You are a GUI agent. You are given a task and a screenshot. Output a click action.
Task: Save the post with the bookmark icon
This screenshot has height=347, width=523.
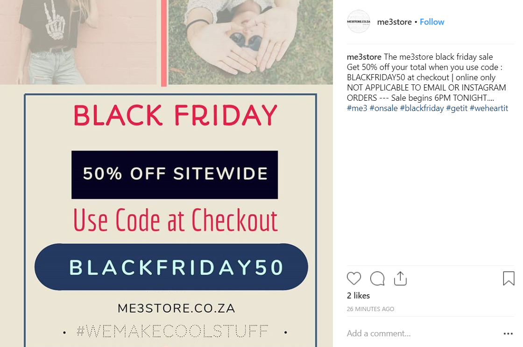click(x=509, y=278)
